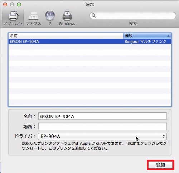The width and height of the screenshot is (179, 173).
Task: Select the デフォルト printer toolbar icon
Action: tap(13, 18)
